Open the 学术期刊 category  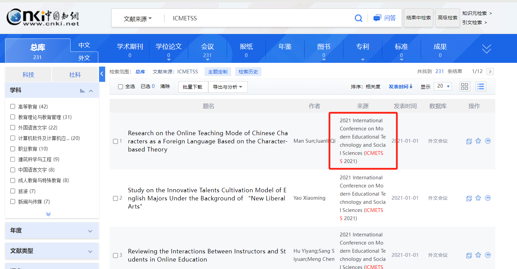130,50
